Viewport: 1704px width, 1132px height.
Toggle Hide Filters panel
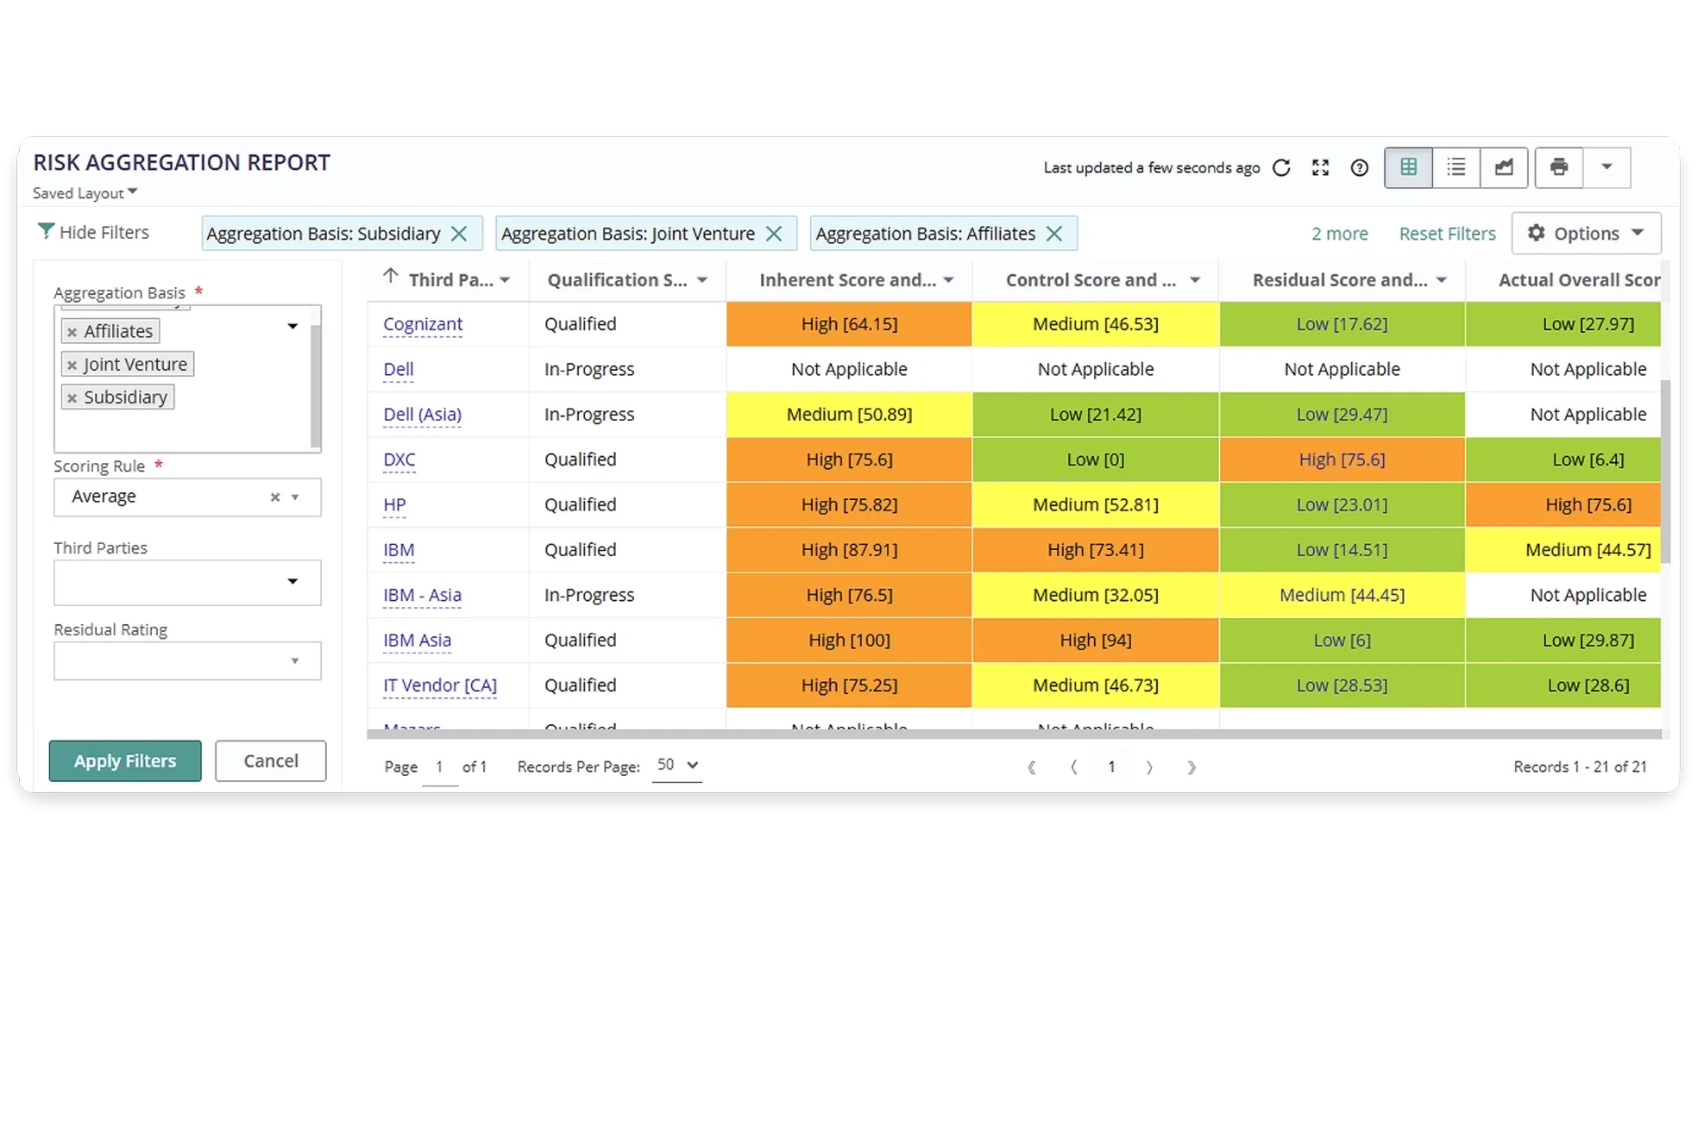point(93,232)
